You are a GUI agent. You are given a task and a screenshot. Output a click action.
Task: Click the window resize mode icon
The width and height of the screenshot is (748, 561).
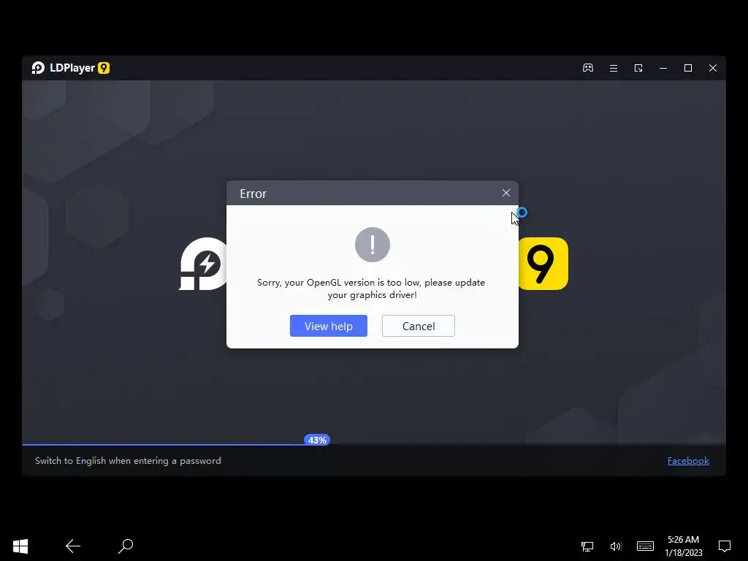tap(638, 68)
